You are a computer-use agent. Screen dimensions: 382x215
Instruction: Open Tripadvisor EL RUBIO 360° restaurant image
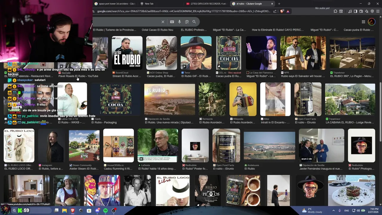(352, 53)
